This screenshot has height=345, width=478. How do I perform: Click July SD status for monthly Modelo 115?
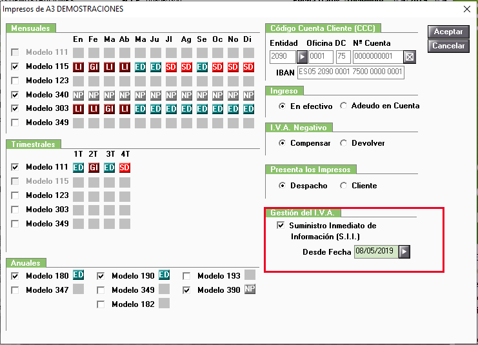point(171,67)
